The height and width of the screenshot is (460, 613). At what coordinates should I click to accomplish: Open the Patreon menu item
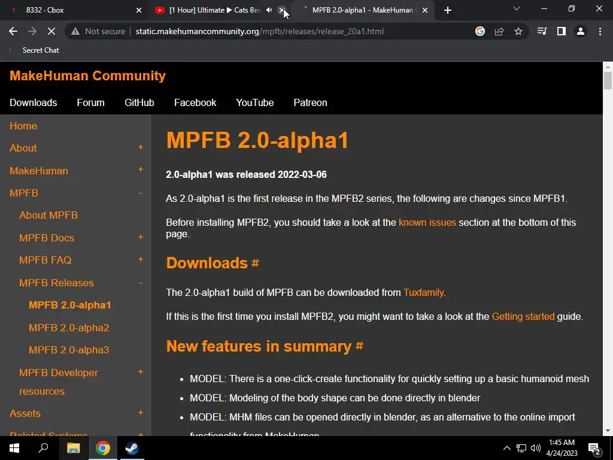click(x=311, y=102)
